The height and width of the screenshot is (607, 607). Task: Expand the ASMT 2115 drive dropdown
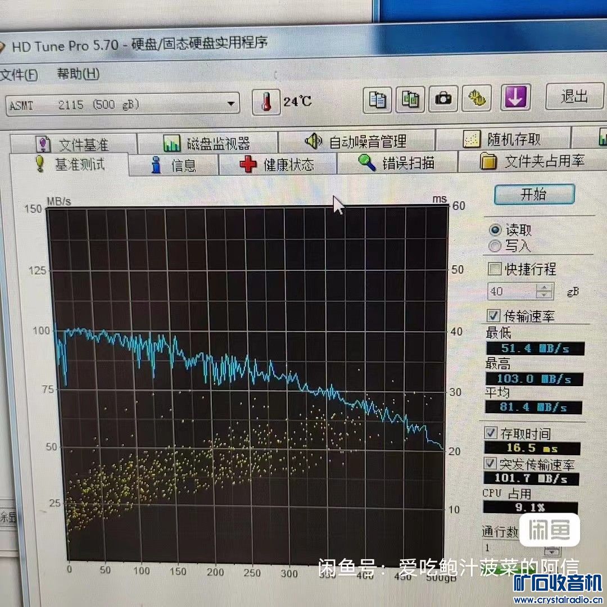tap(230, 104)
